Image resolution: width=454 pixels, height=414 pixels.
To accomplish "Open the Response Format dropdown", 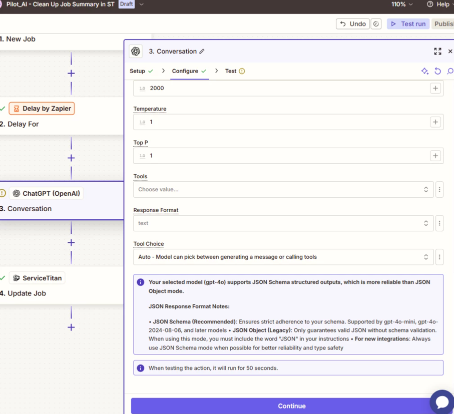I will tap(283, 223).
